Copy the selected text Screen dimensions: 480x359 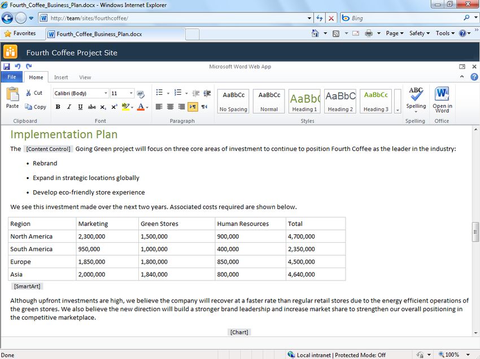pyautogui.click(x=36, y=107)
